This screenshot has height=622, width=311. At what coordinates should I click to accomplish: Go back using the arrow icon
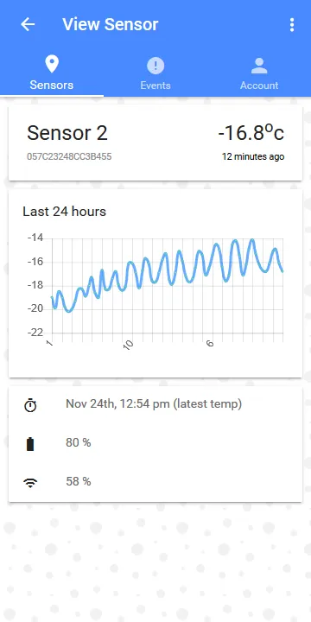(28, 24)
